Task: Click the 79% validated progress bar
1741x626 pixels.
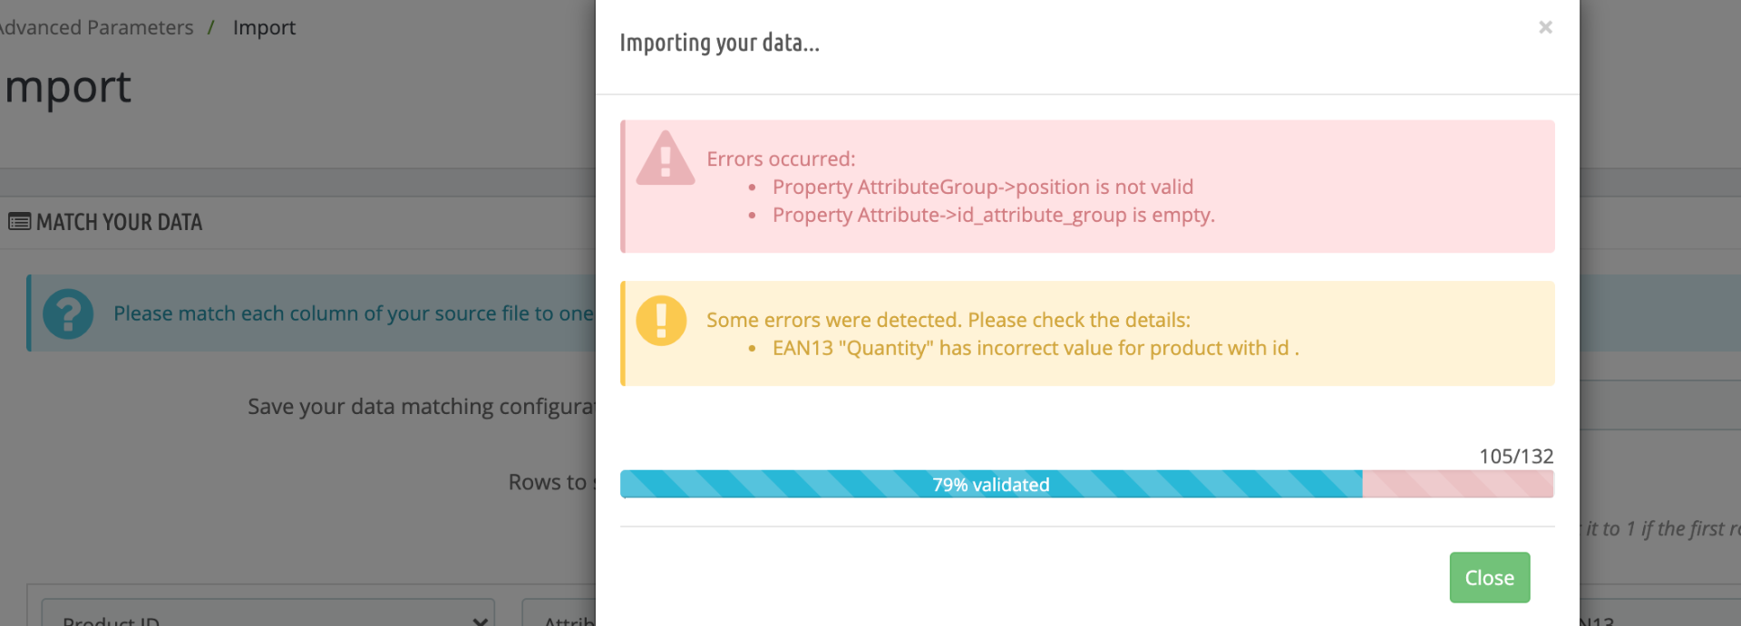Action: 990,485
